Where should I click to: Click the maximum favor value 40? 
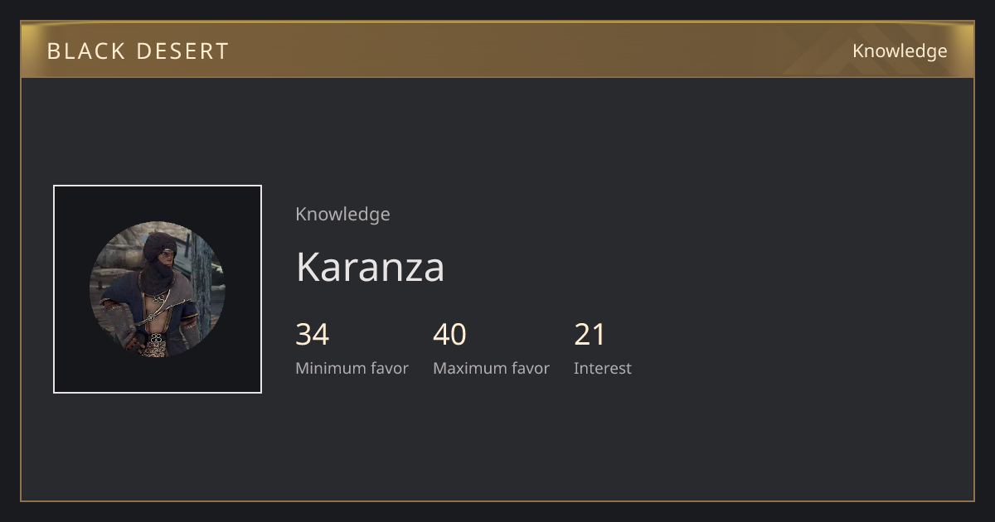point(449,335)
